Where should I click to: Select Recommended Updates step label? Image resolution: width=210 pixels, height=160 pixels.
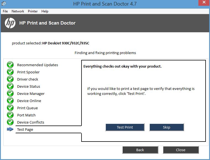[x=38, y=65]
